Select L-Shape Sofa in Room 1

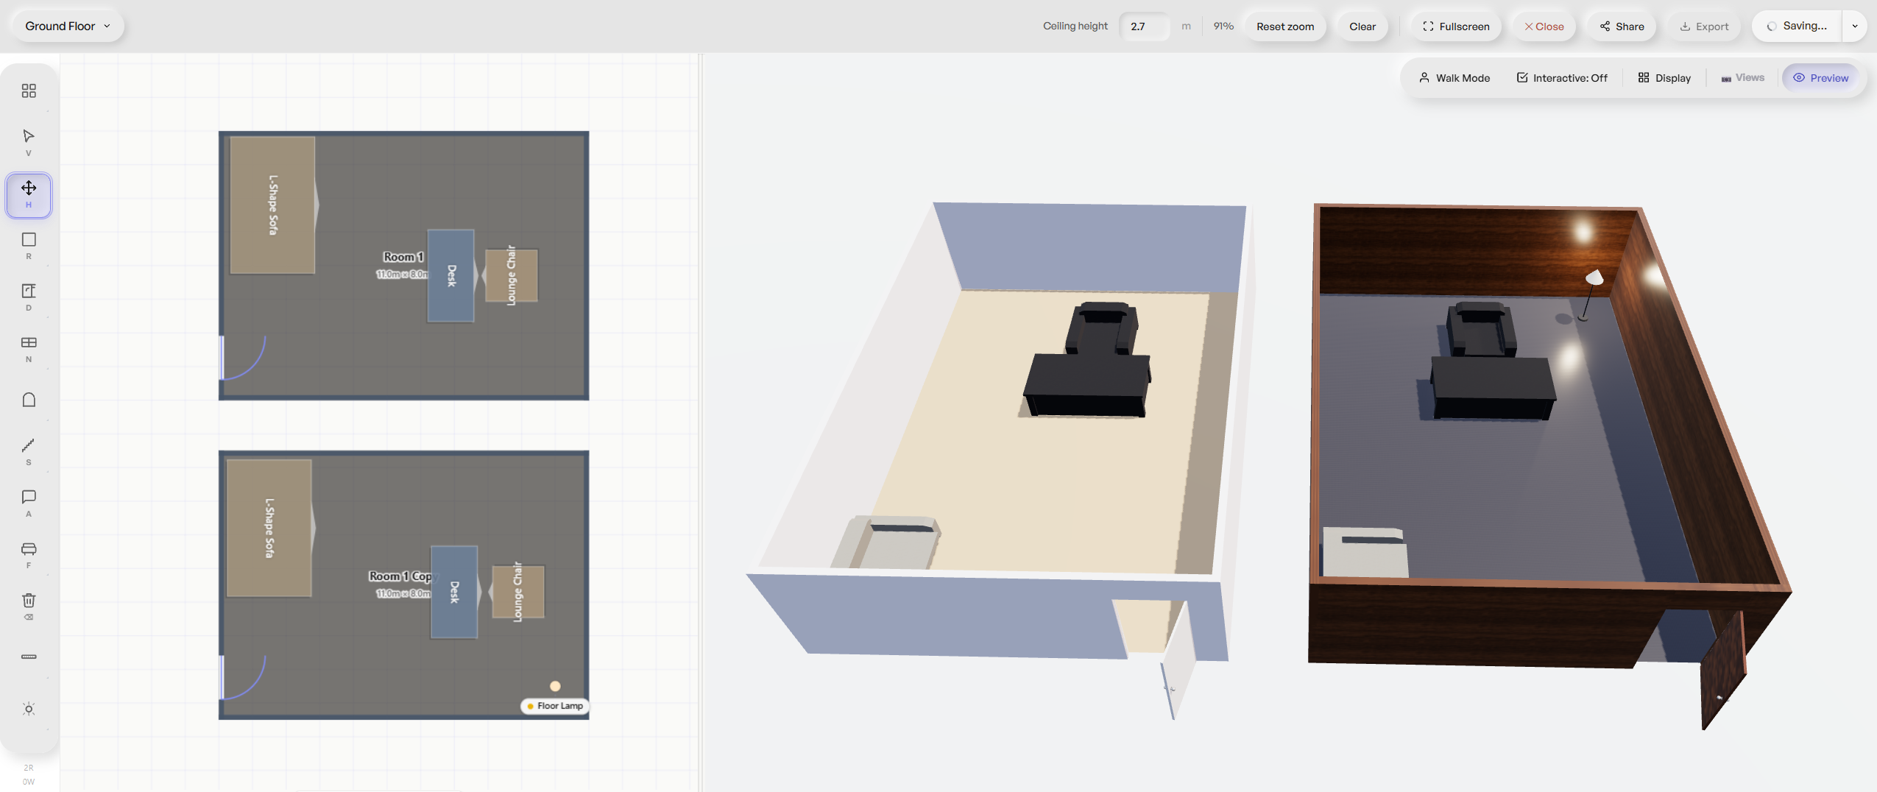[272, 205]
